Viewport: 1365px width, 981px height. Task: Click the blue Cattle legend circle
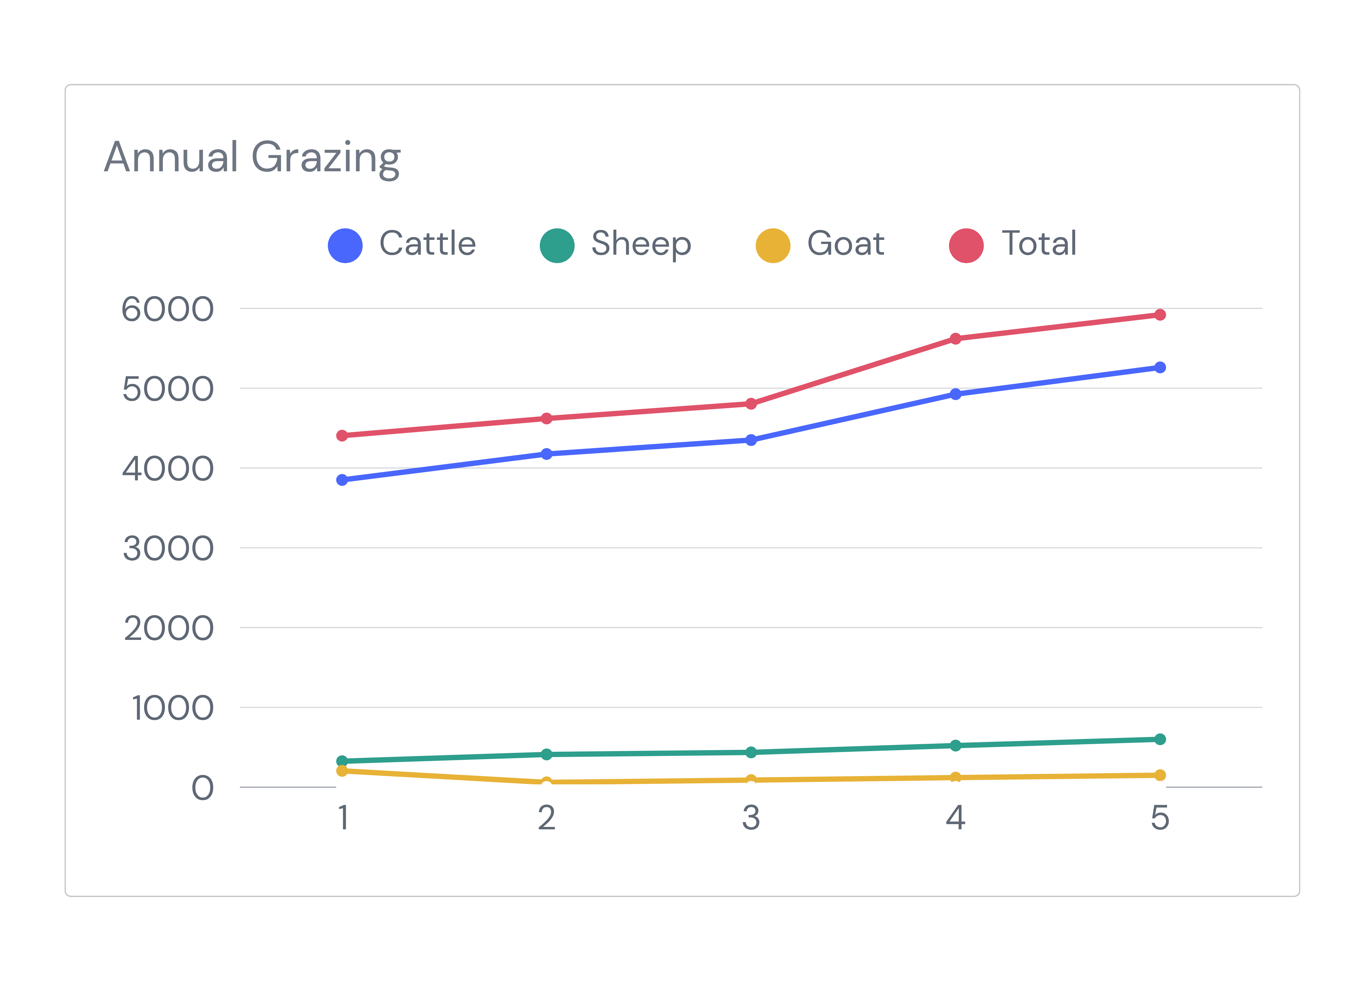(345, 245)
